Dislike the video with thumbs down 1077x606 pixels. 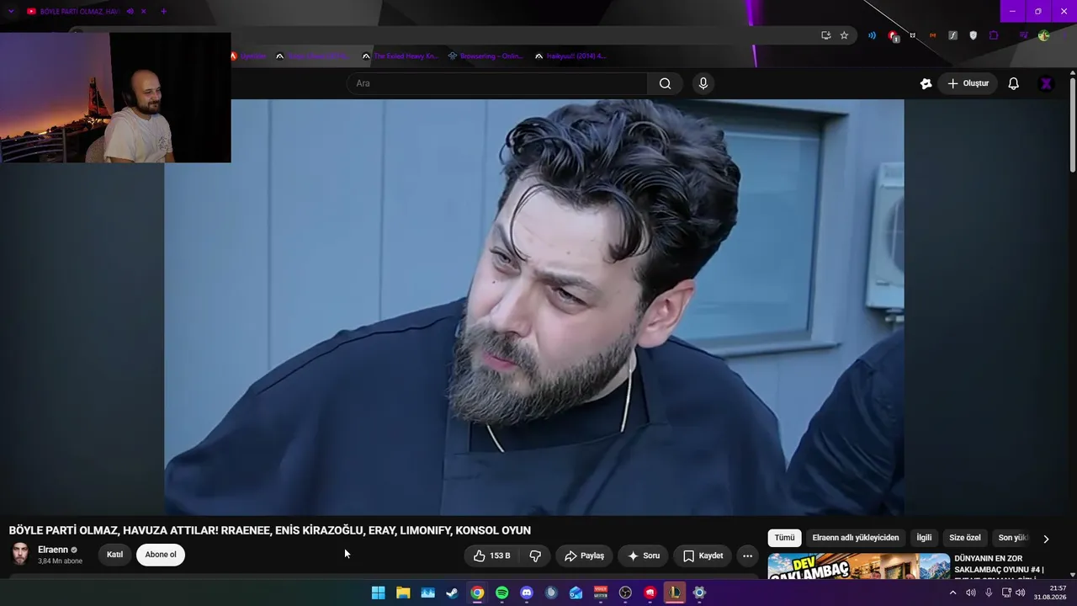click(534, 555)
